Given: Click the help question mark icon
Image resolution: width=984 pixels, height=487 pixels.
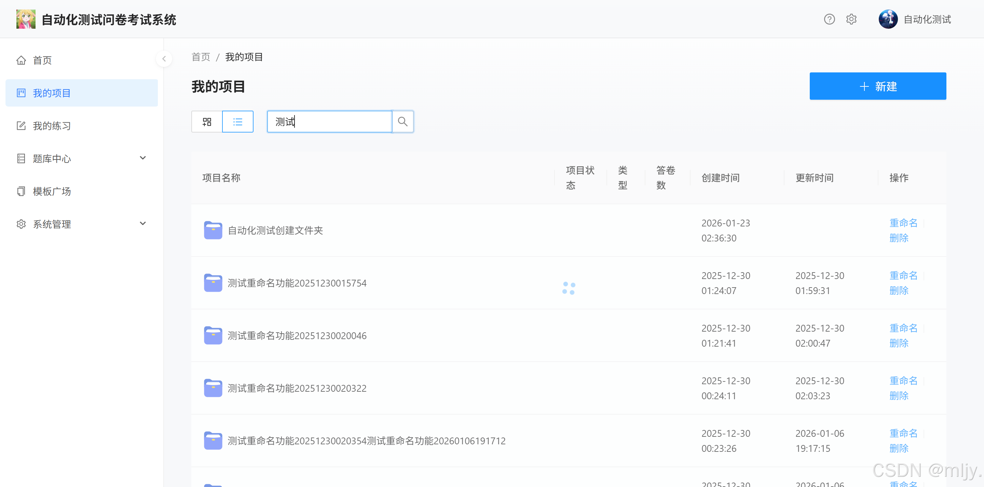Looking at the screenshot, I should point(829,19).
